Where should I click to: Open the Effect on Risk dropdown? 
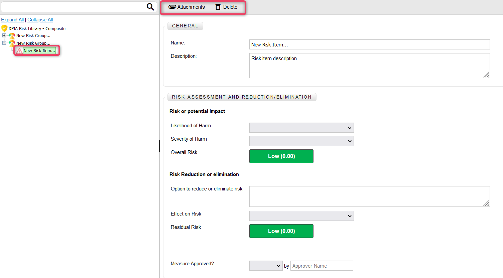tap(301, 216)
